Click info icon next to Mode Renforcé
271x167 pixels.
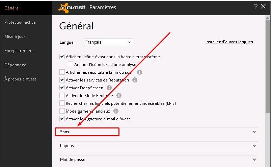pyautogui.click(x=119, y=96)
